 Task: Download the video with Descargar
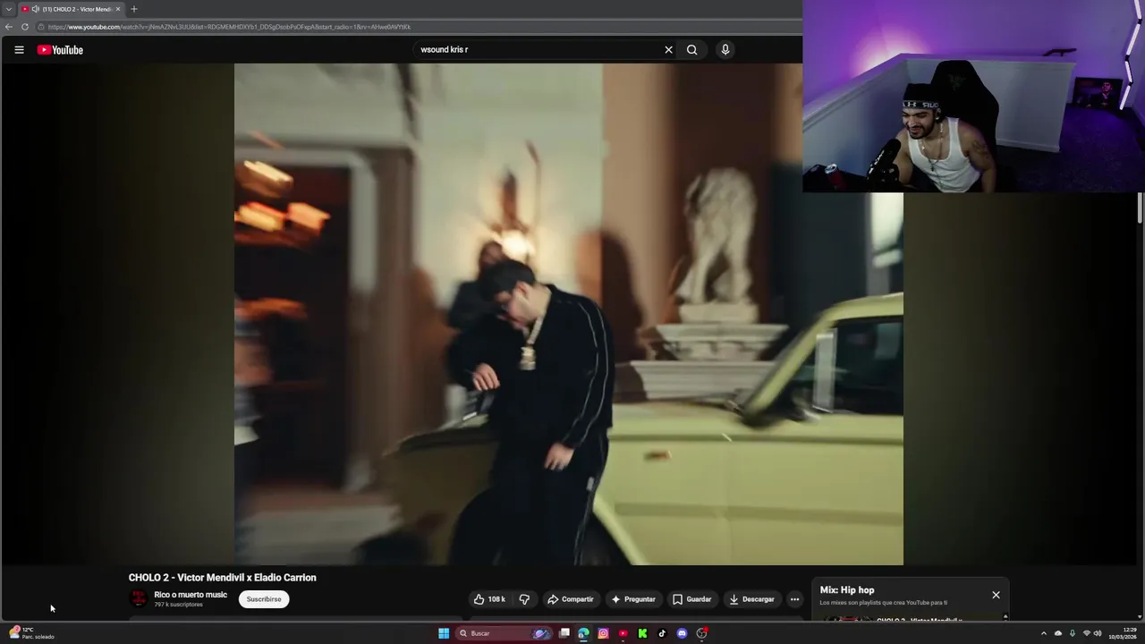[751, 599]
